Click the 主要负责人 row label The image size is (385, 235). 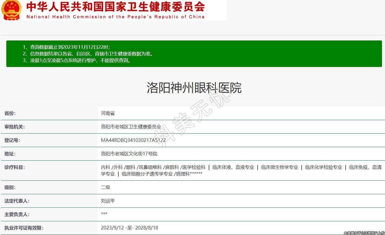(17, 214)
